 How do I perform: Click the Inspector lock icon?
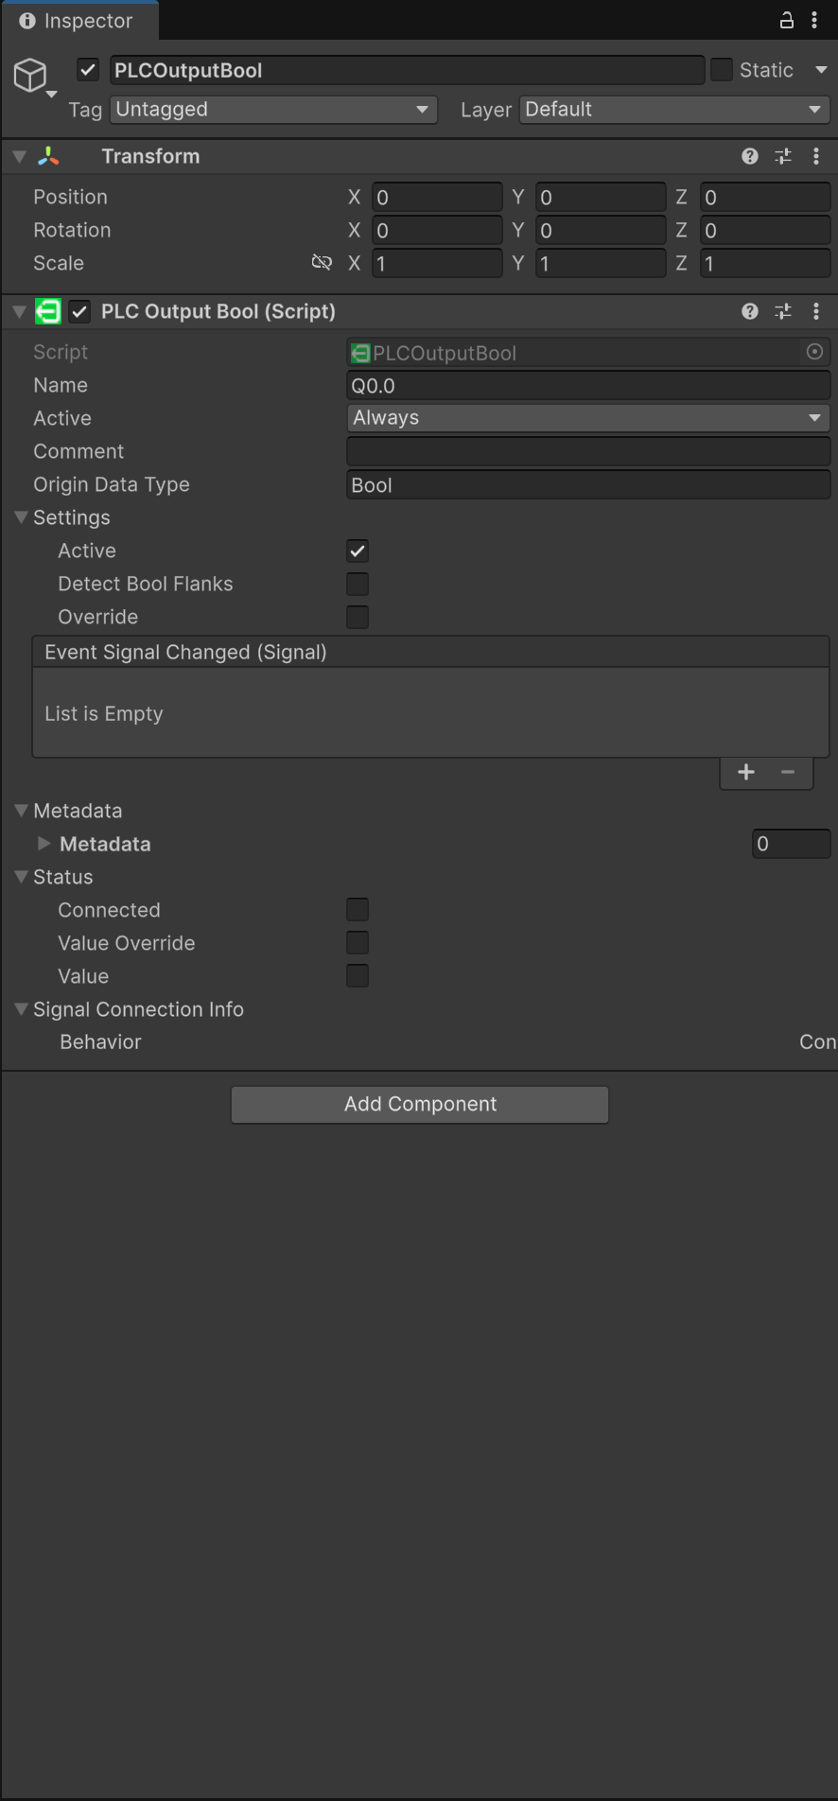(x=786, y=20)
